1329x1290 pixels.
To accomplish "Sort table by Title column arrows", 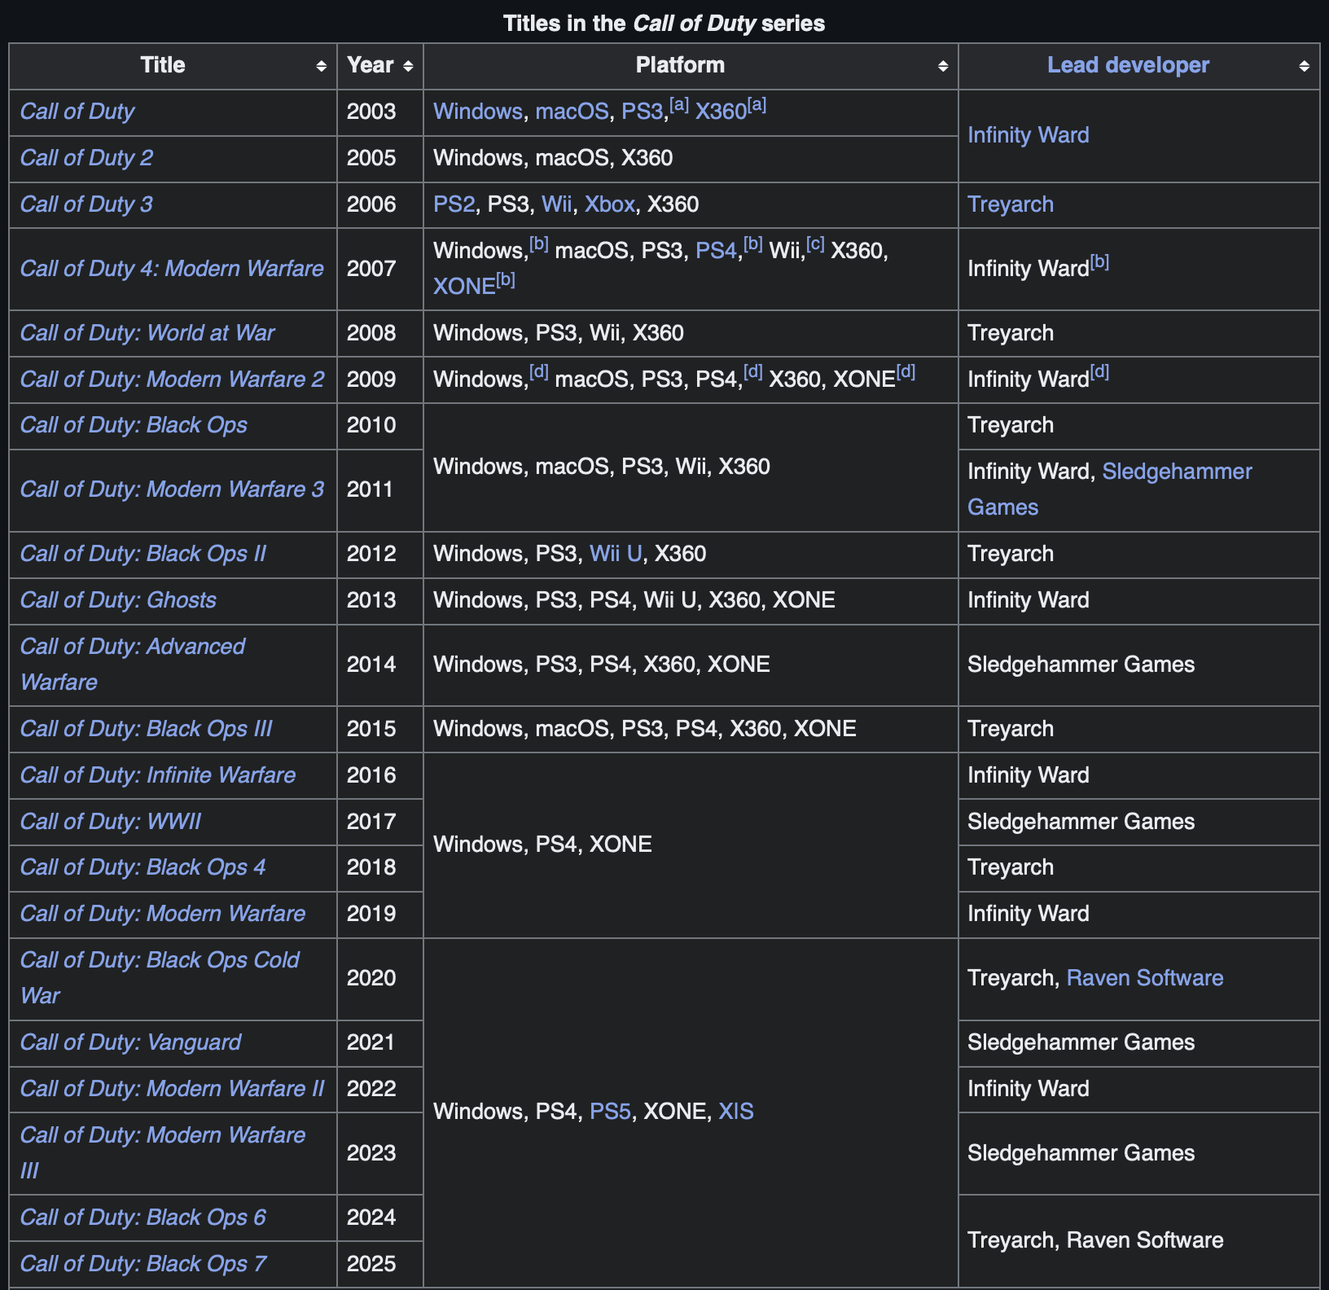I will [322, 66].
